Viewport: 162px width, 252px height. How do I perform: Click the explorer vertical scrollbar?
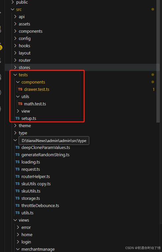click(158, 61)
